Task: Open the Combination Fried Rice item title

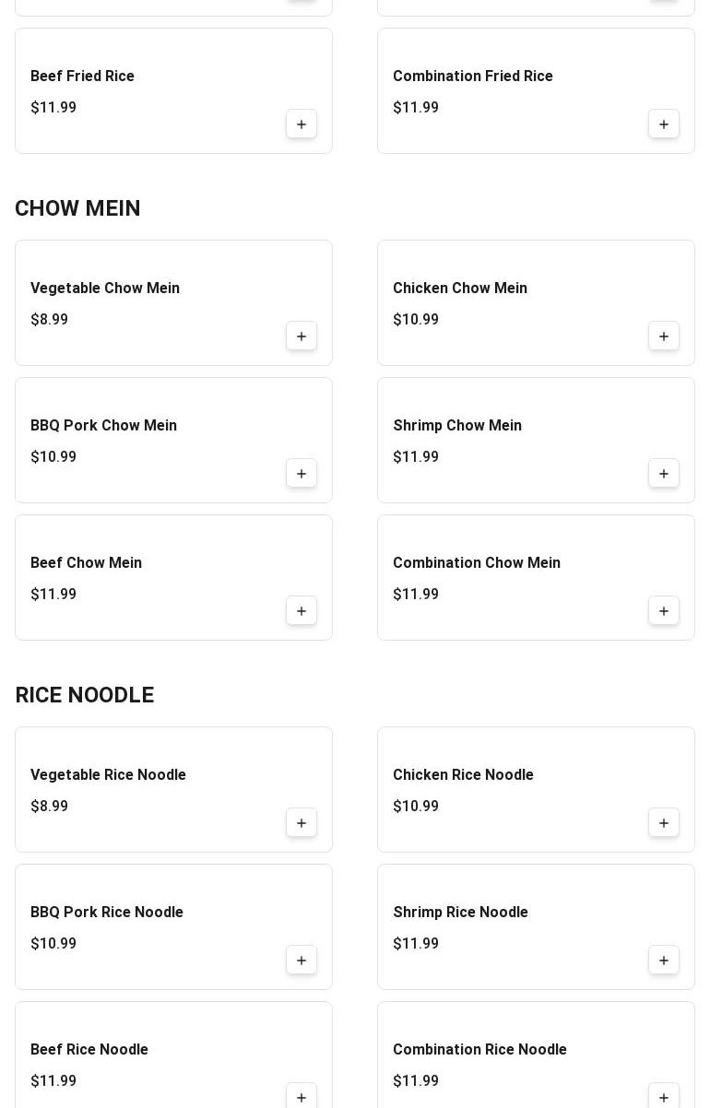Action: [473, 77]
